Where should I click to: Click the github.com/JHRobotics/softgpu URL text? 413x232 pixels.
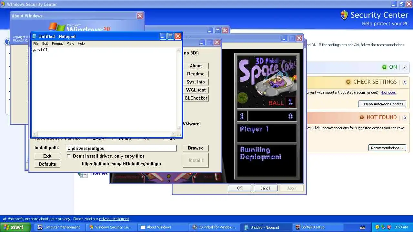coord(121,164)
